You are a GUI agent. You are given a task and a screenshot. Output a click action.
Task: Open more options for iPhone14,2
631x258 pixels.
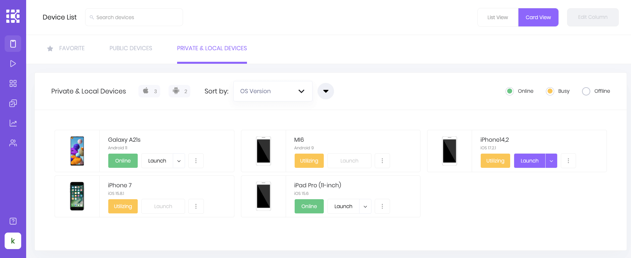pyautogui.click(x=568, y=161)
